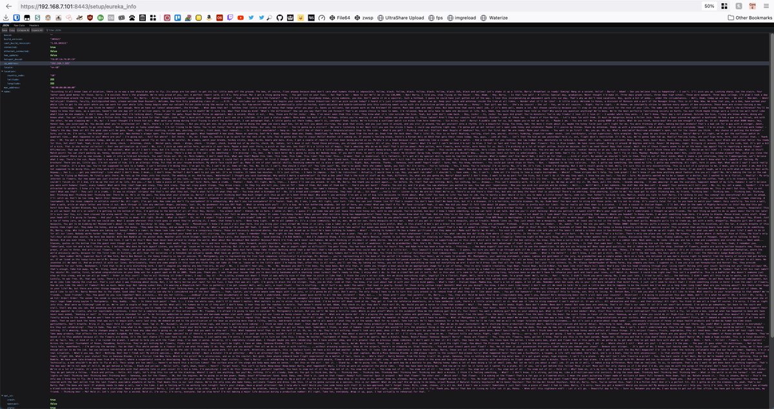
Task: Open the gray OS bookmark icon
Action: 111,18
